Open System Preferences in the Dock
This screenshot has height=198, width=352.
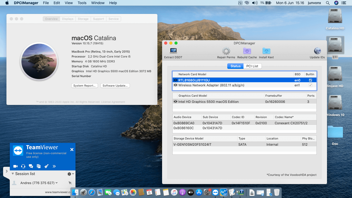point(207,192)
